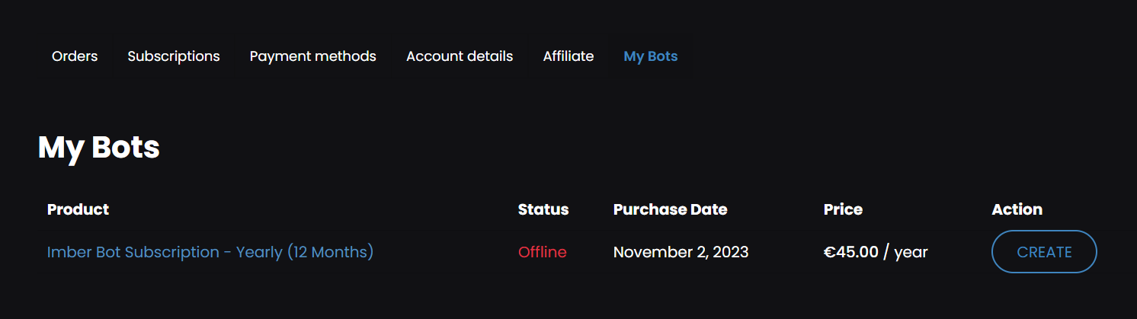This screenshot has width=1137, height=319.
Task: Click the large My Bots page heading
Action: pos(99,147)
